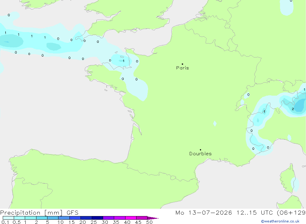Image resolution: width=306 pixels, height=224 pixels.
Task: Click the above-50 legend arrow tip
Action: tap(153, 218)
